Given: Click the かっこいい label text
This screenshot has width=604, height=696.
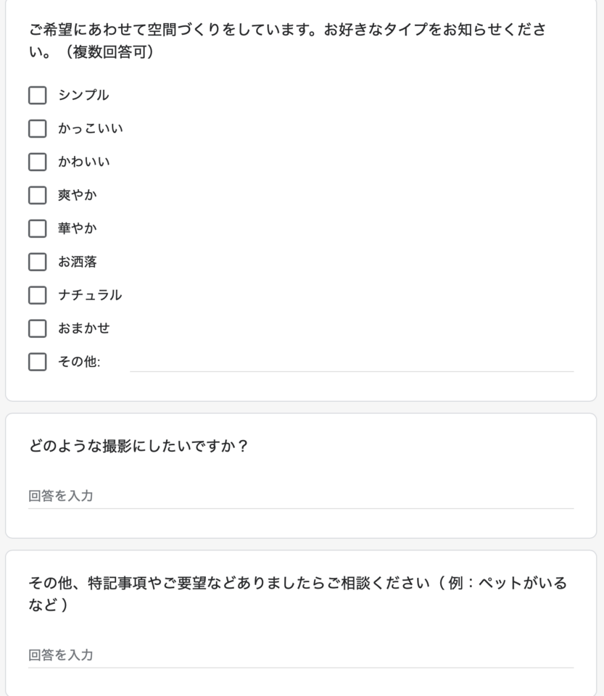Looking at the screenshot, I should [91, 128].
